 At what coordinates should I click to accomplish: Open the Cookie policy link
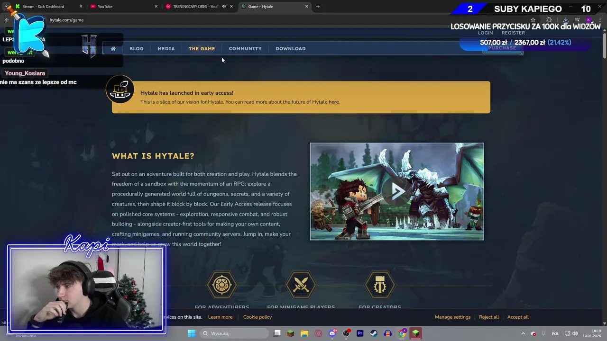tap(258, 317)
